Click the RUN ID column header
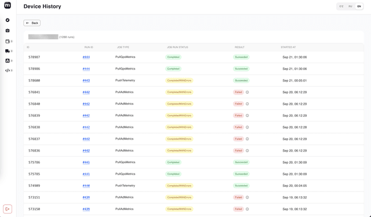 [x=89, y=47]
